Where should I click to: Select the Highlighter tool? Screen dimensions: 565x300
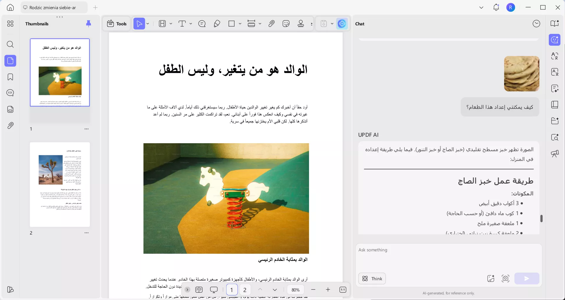click(x=217, y=24)
